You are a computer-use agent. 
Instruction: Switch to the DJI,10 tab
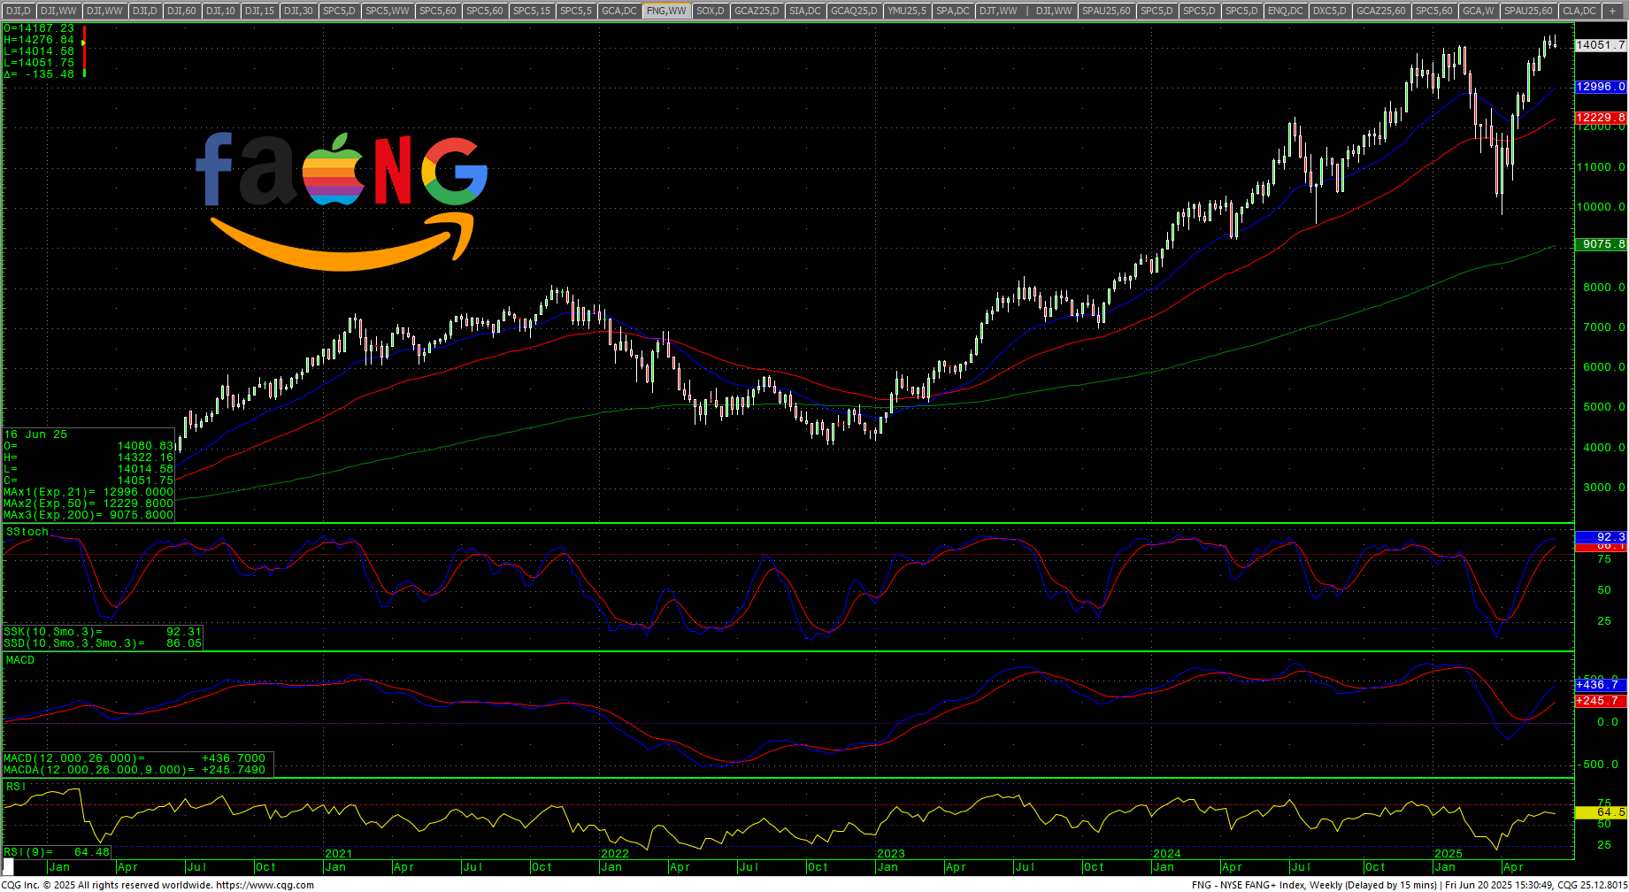point(220,11)
